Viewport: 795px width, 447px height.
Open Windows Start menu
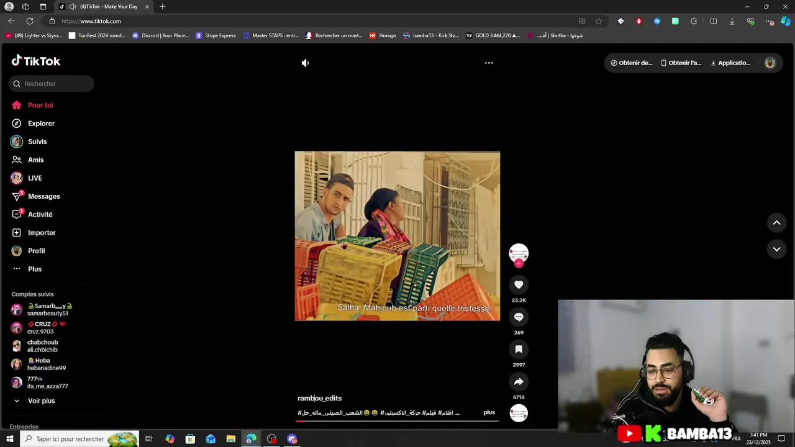tap(9, 439)
